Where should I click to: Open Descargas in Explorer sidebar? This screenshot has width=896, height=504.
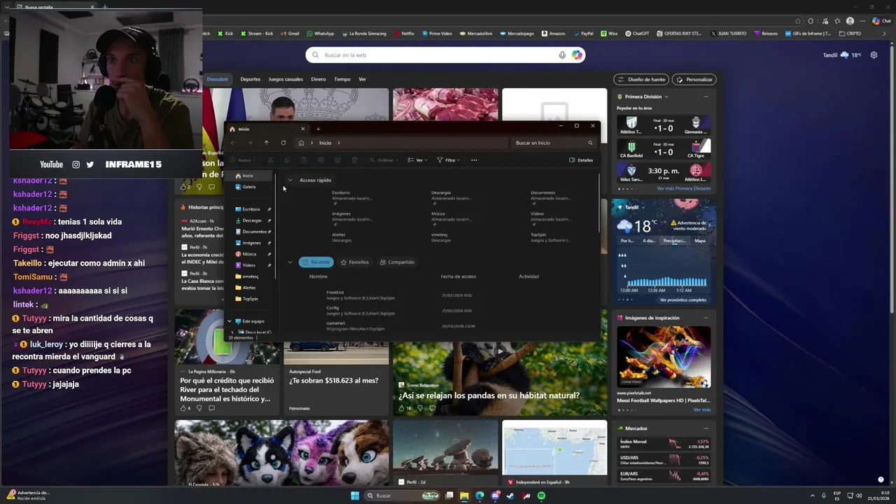pos(252,220)
